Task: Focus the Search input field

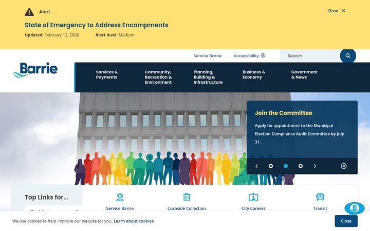Action: 309,56
